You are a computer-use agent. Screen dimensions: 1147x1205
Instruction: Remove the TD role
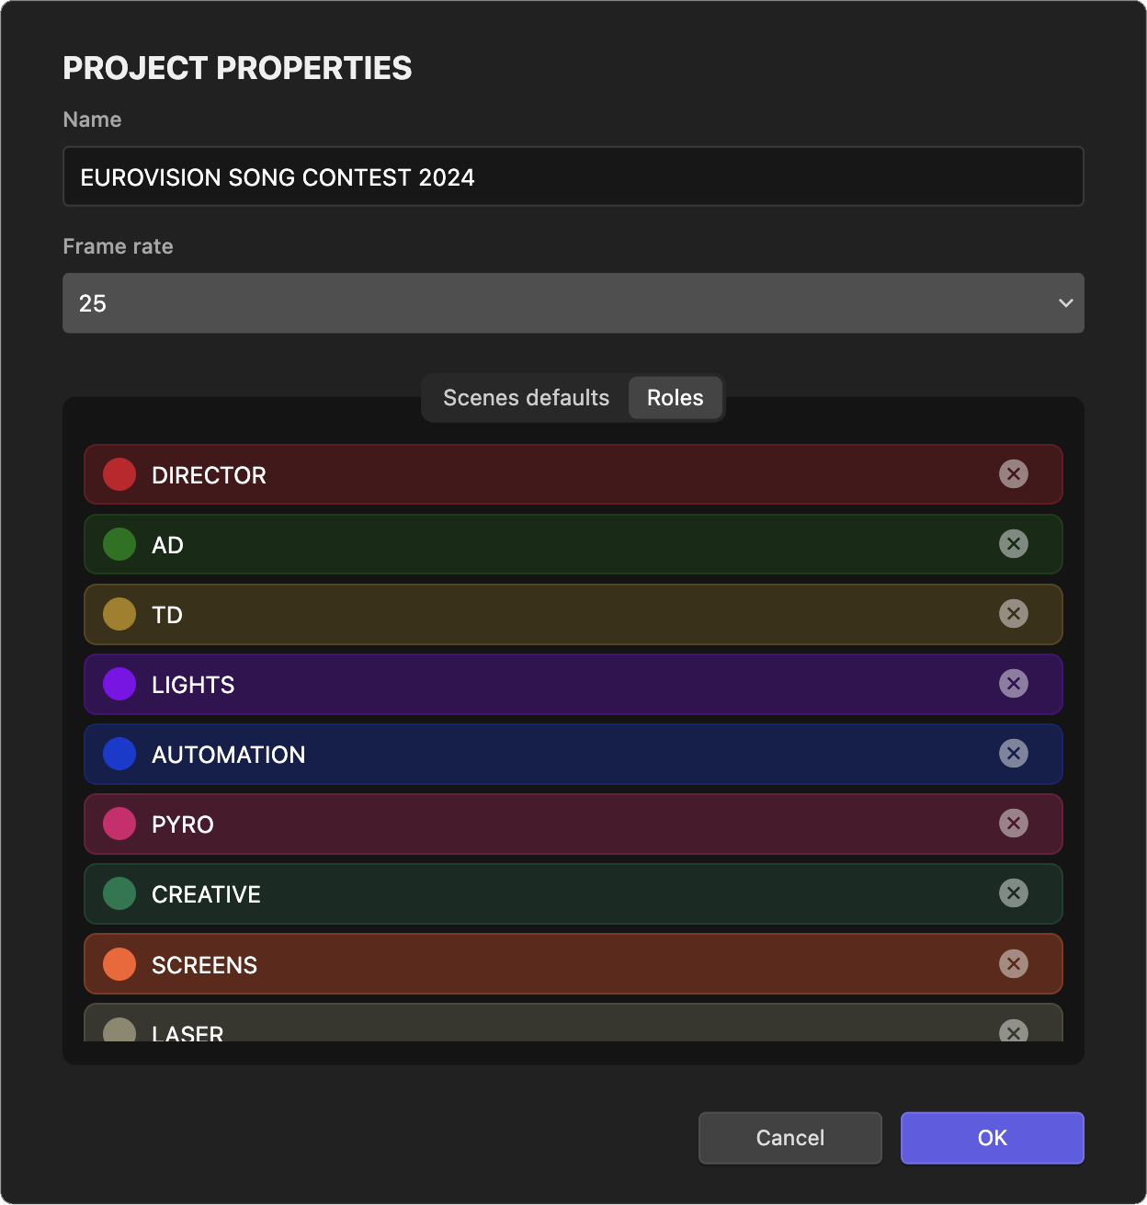pyautogui.click(x=1014, y=614)
